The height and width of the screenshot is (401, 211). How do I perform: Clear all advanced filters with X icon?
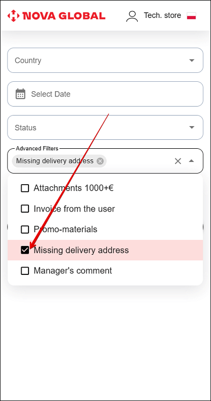pos(178,161)
